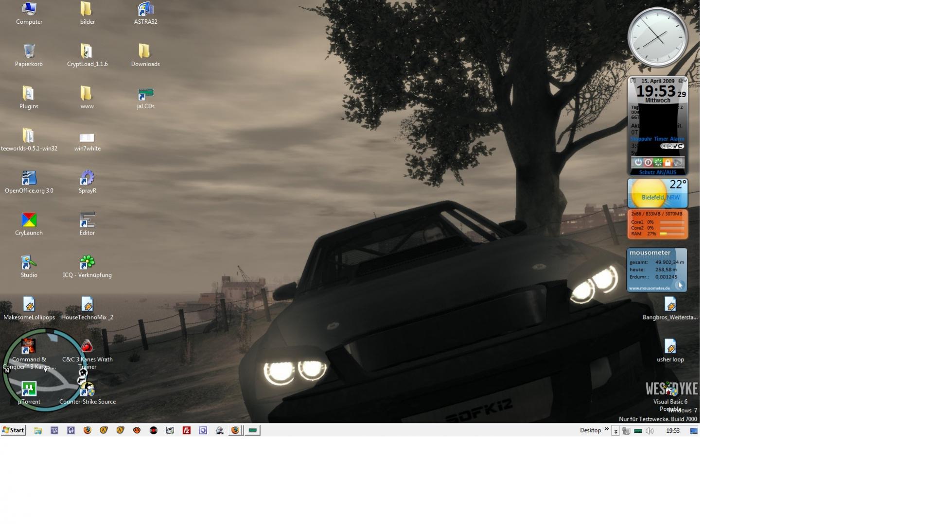Launch the CryLaunch shortcut
Viewport: 933px width, 524px height.
pyautogui.click(x=29, y=224)
